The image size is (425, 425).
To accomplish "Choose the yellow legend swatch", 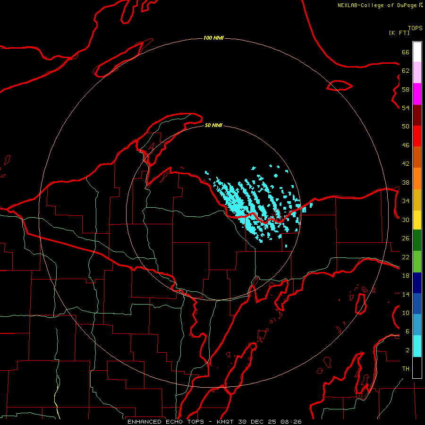I will 417,220.
